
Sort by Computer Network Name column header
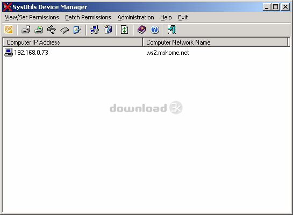(216, 42)
